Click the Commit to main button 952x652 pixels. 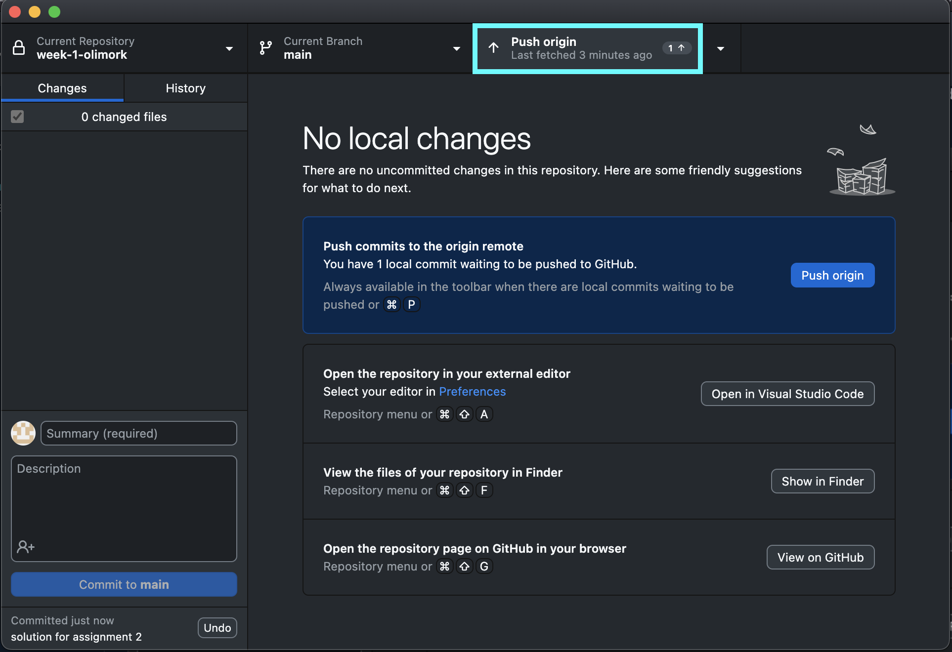(x=124, y=584)
